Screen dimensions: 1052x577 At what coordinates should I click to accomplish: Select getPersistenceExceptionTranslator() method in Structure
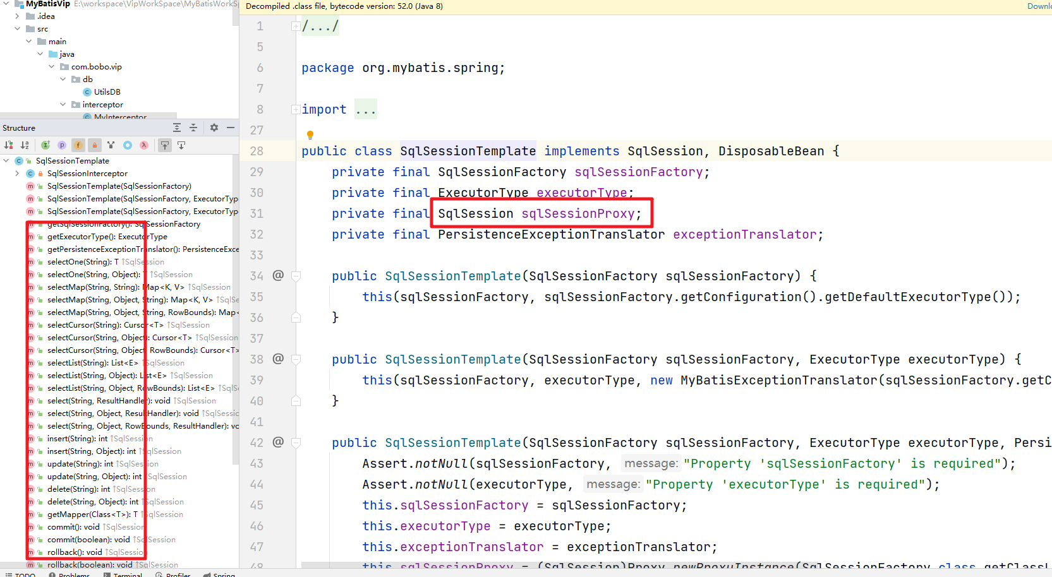143,249
